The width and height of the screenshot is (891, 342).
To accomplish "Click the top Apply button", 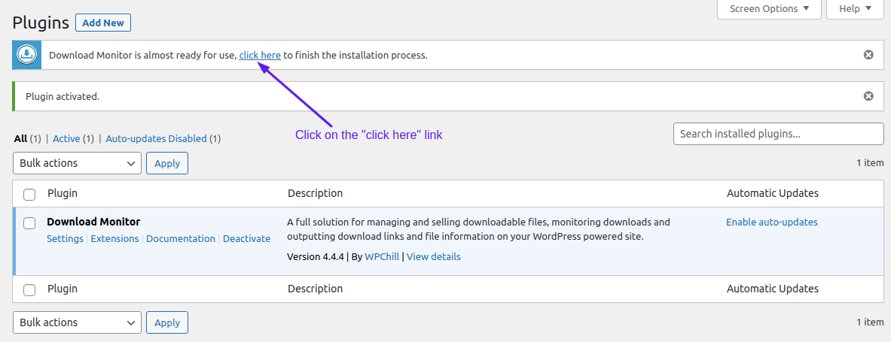I will point(167,163).
